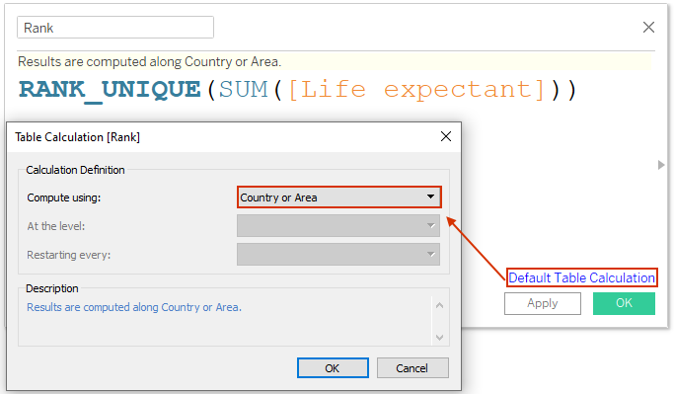Image resolution: width=674 pixels, height=394 pixels.
Task: Click the description scrollbar up arrow
Action: pos(439,305)
